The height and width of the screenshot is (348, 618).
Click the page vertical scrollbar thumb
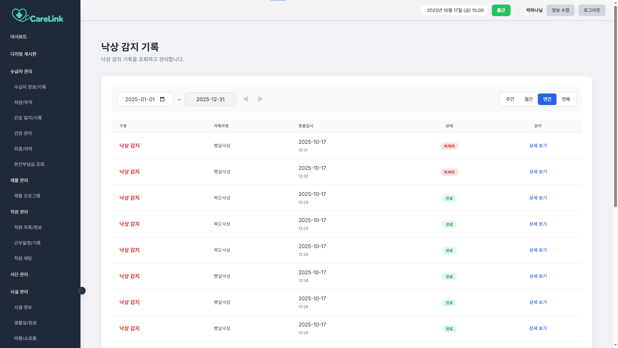[x=615, y=106]
